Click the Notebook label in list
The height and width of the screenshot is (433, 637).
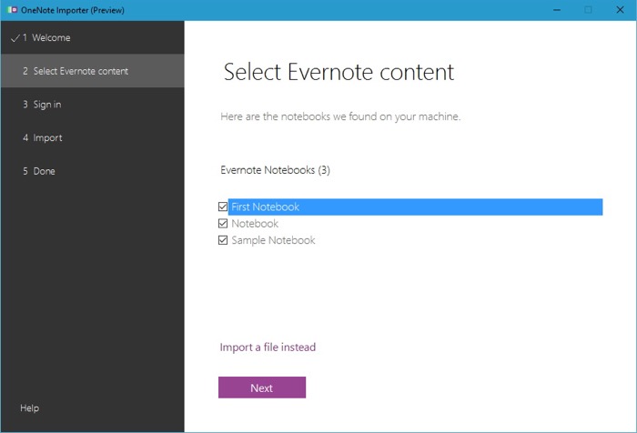pyautogui.click(x=255, y=224)
